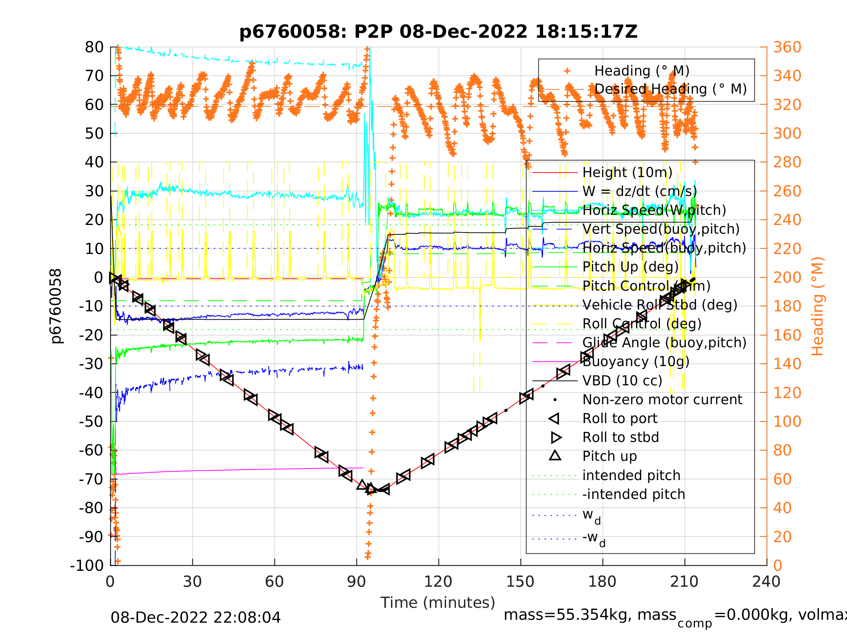Select the Roll Control (deg) legend entry
The width and height of the screenshot is (847, 635).
point(642,324)
